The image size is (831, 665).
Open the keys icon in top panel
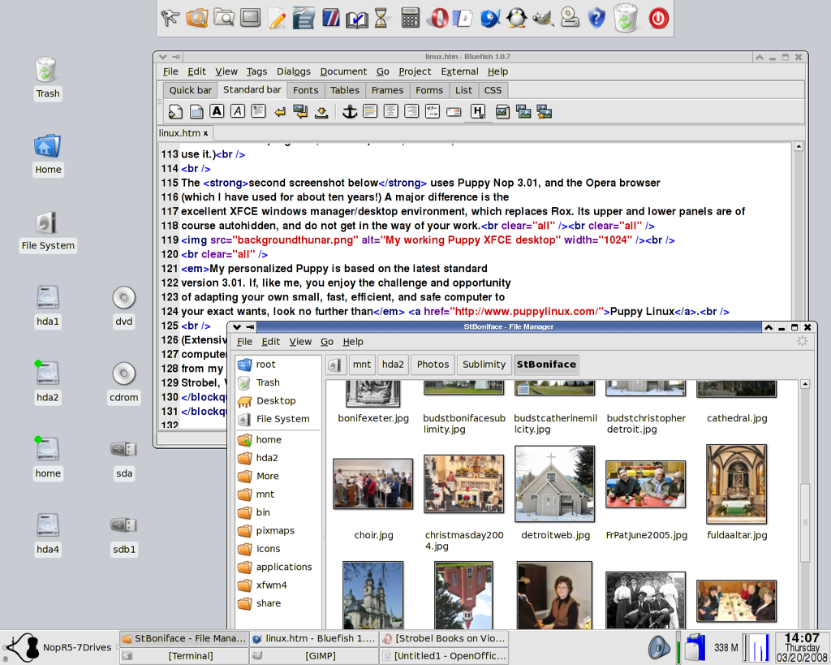point(170,18)
